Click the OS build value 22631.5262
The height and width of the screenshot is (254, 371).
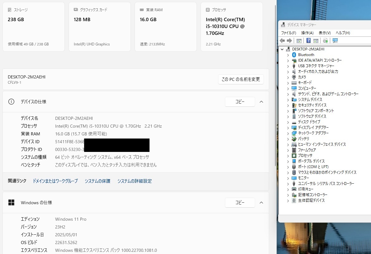tap(66, 242)
